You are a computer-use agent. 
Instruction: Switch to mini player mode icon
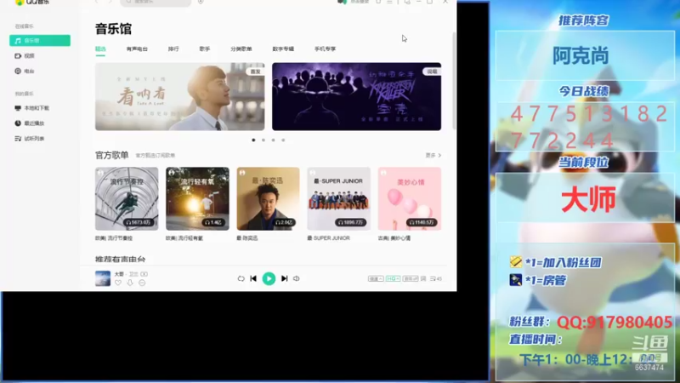coord(407,3)
